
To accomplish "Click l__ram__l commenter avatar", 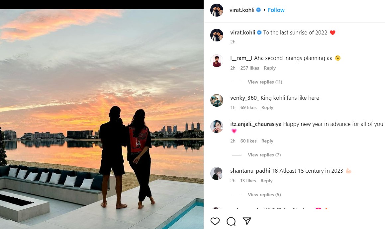I will click(217, 61).
